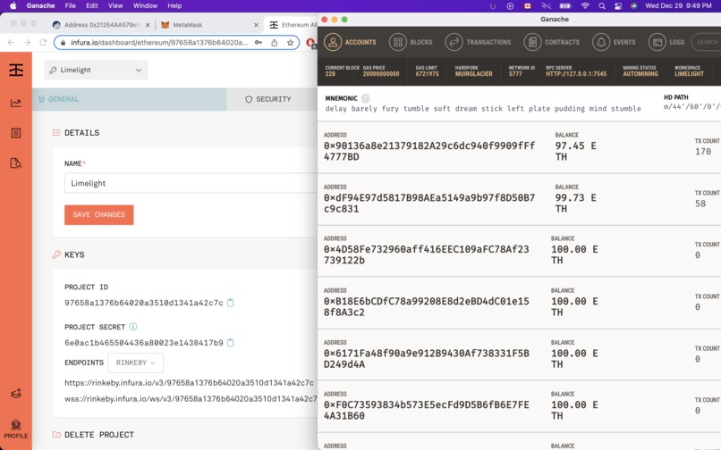
Task: Select the Project Secret value text
Action: [x=143, y=343]
